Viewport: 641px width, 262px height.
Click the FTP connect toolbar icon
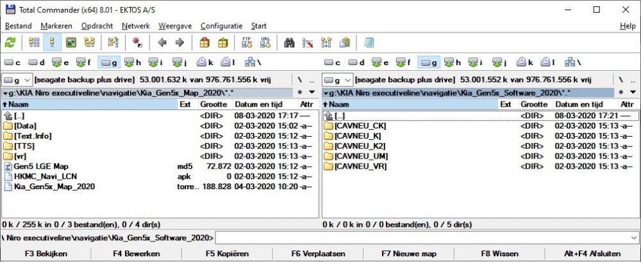pos(247,43)
